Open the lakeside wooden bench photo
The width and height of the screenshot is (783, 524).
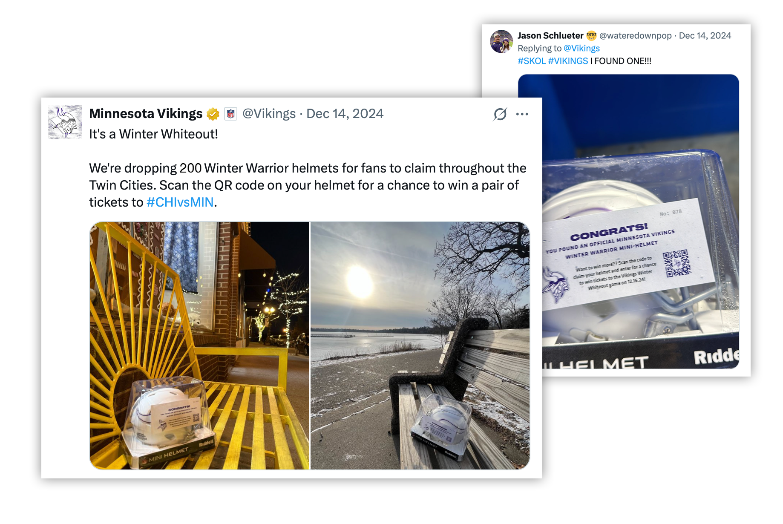pos(420,345)
